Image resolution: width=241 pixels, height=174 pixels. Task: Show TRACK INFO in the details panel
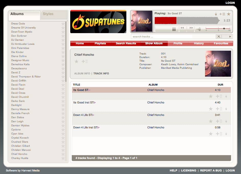[x=101, y=73]
